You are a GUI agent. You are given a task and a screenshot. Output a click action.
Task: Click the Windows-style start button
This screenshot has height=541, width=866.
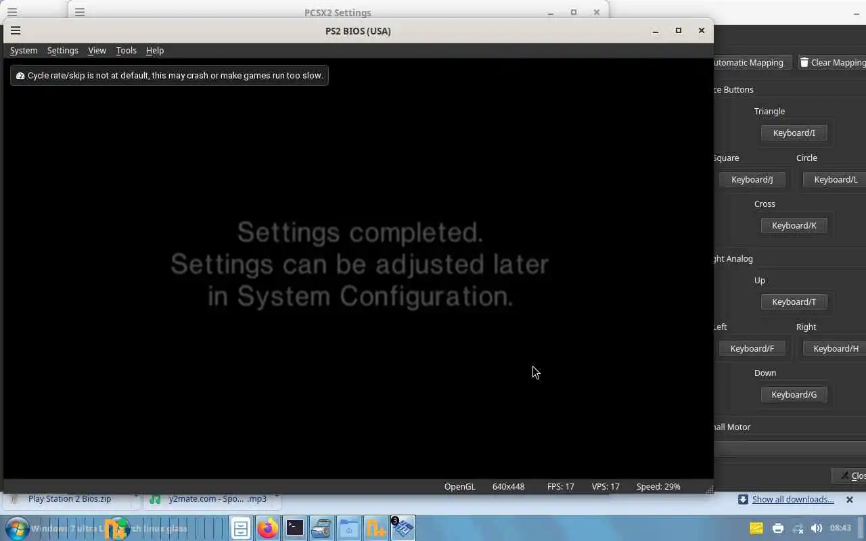pyautogui.click(x=18, y=528)
